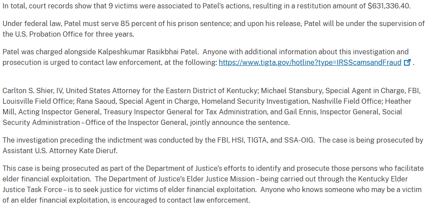The image size is (445, 215).
Task: Click the text 'Louisville Field Office'
Action: click(38, 101)
